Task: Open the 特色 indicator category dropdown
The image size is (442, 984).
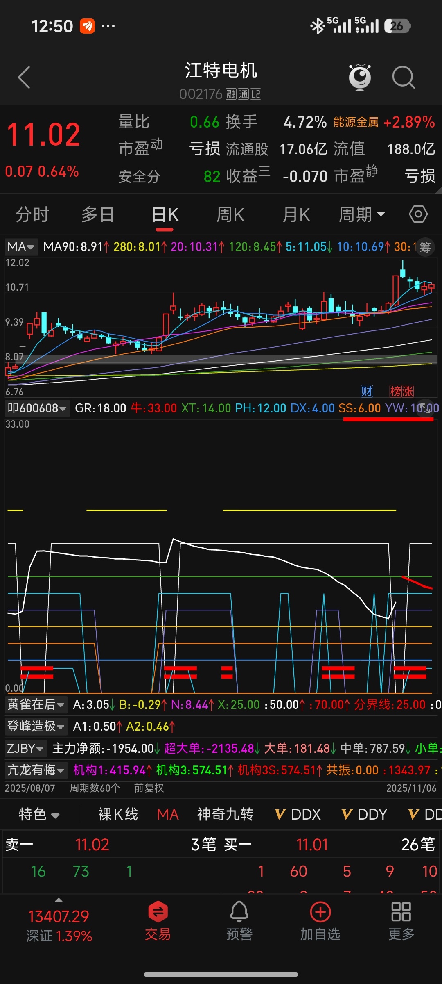Action: click(39, 814)
